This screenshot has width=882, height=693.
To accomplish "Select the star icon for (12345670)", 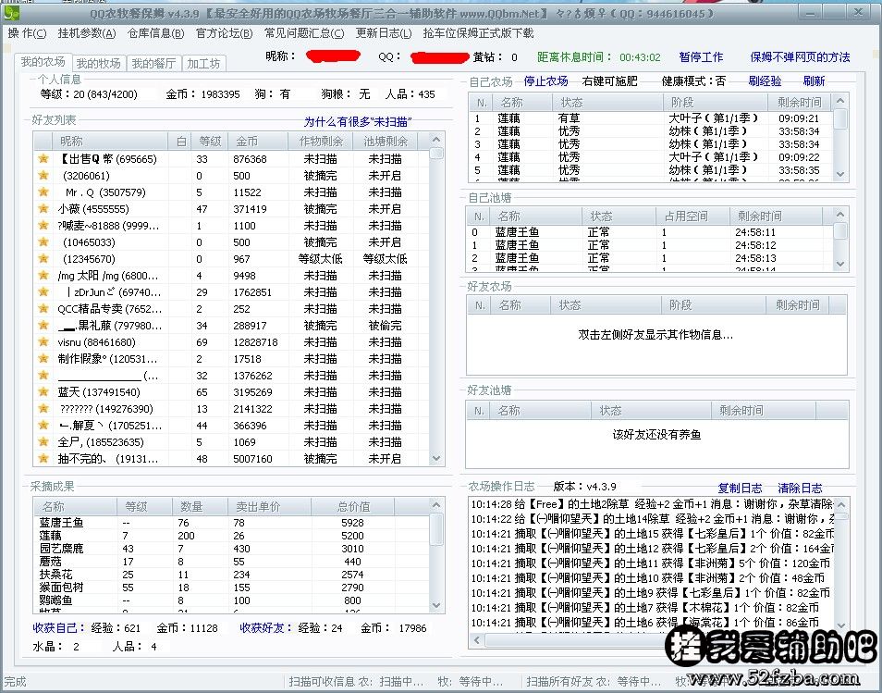I will [43, 258].
